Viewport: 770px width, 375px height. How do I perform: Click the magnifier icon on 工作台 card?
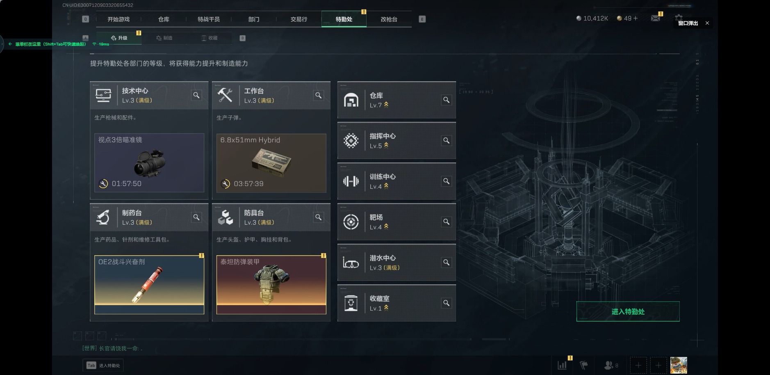pyautogui.click(x=319, y=95)
